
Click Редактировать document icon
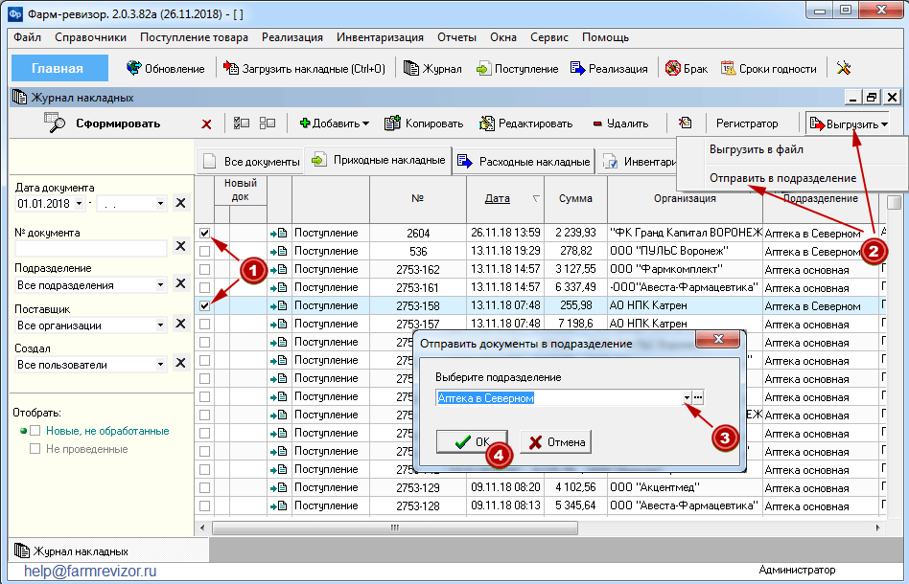[x=487, y=124]
